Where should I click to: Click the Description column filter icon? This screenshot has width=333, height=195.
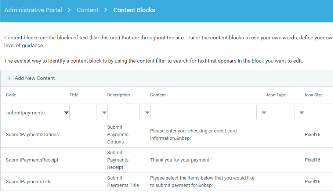coord(147,113)
